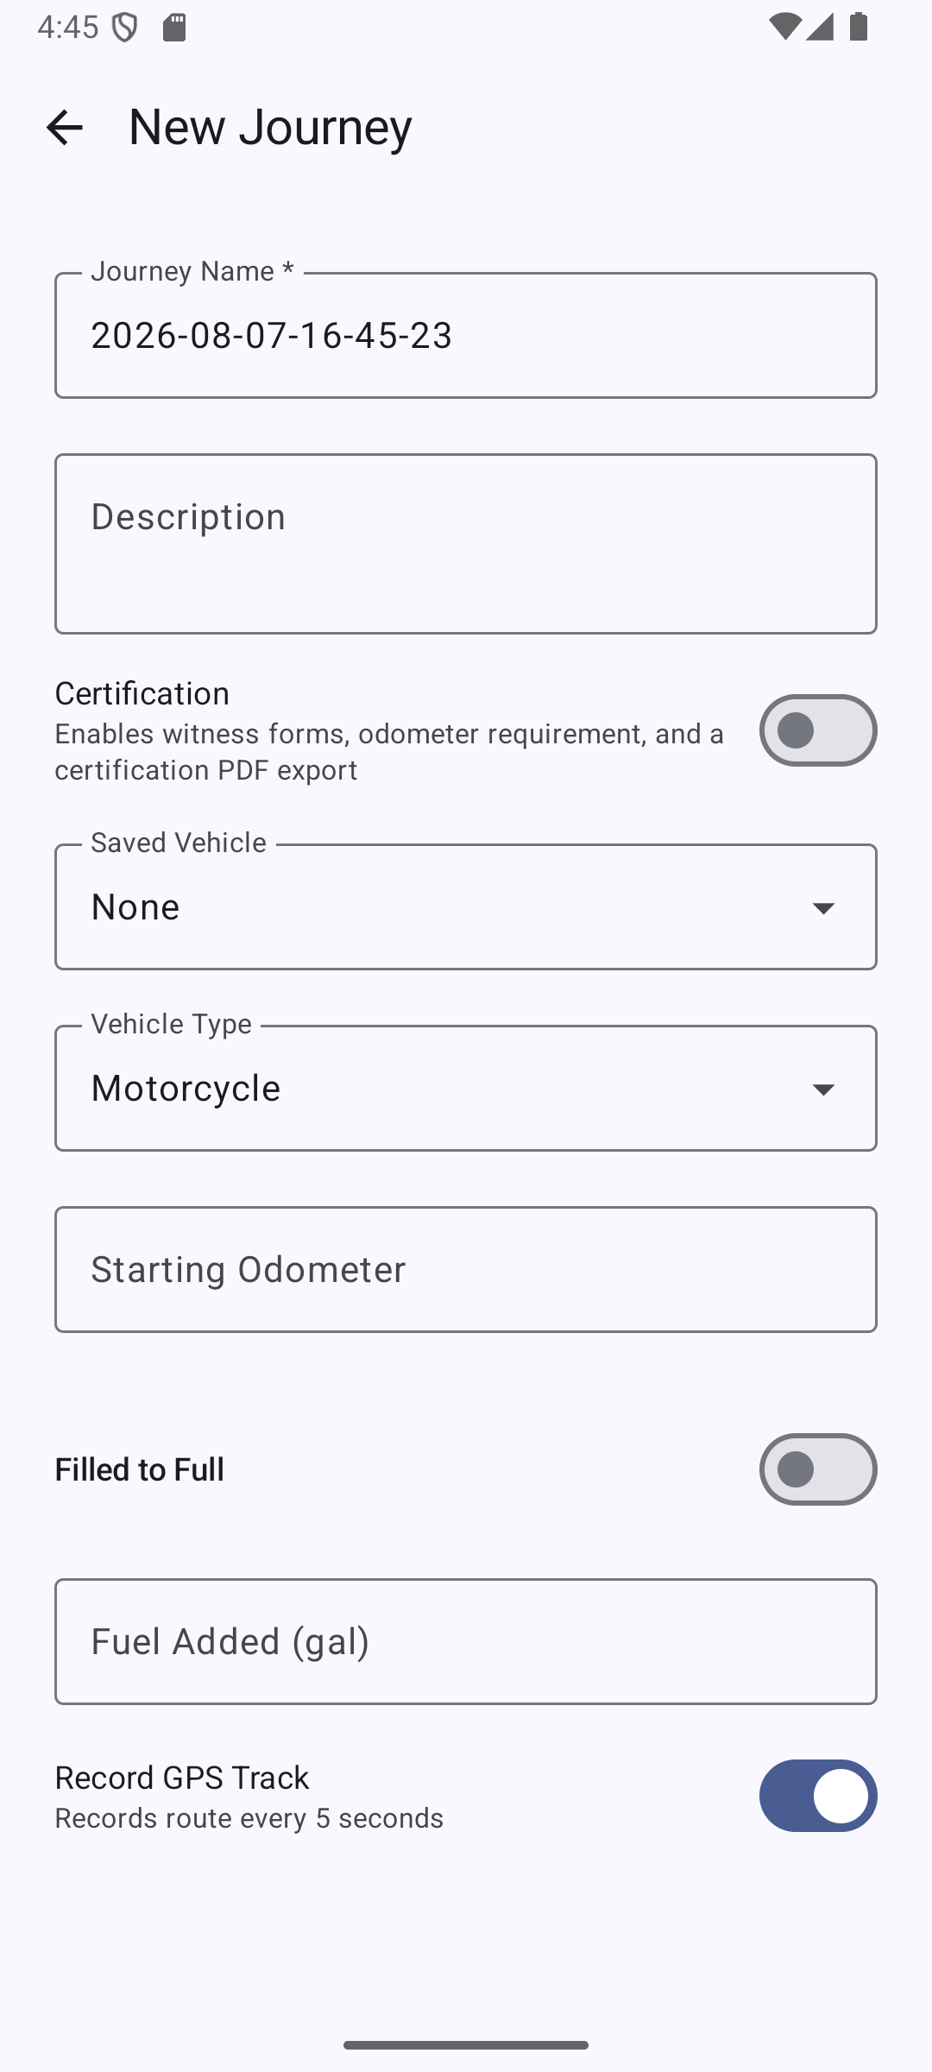Click the Wi-Fi status bar icon
Screen dimensions: 932x2072
[783, 28]
